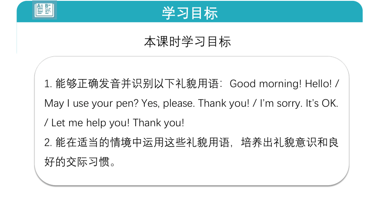This screenshot has height=210, width=374.
Task: Click the phrase Yes, please.
Action: pos(168,104)
